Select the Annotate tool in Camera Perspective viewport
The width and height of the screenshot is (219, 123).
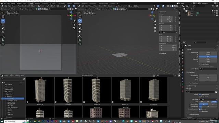coord(3,36)
